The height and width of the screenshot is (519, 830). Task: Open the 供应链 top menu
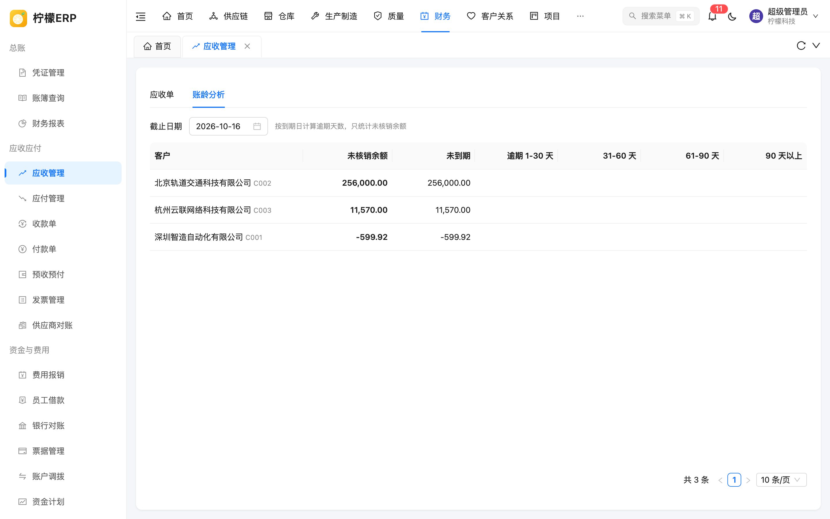point(229,16)
